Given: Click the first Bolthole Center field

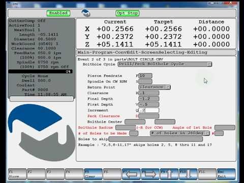Looking at the screenshot, I should click(135, 122).
